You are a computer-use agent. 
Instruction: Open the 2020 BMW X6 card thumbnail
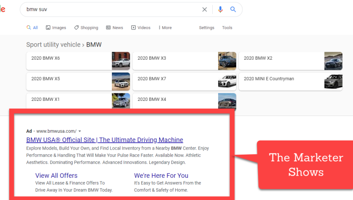121,61
